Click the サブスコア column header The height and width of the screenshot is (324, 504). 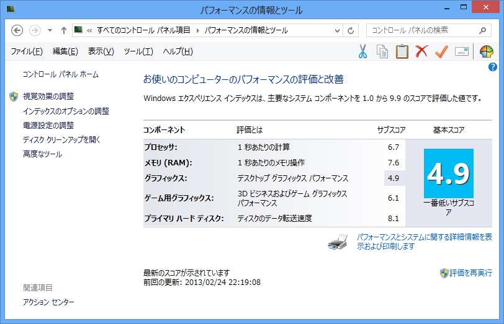(391, 130)
